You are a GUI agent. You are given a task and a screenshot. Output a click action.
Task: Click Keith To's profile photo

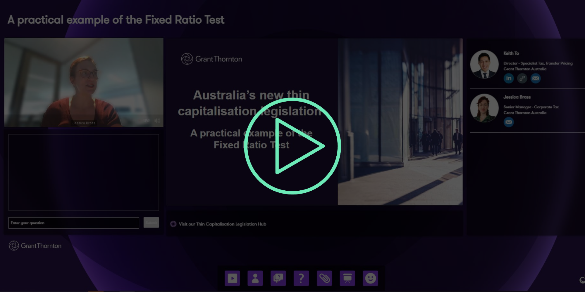click(x=484, y=64)
